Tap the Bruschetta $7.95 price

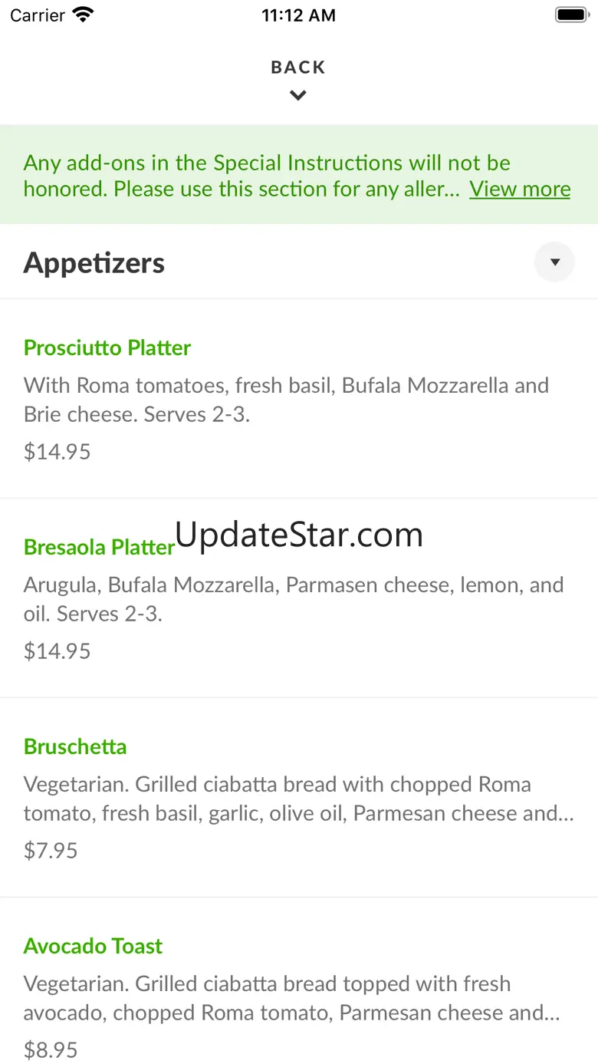click(x=51, y=850)
